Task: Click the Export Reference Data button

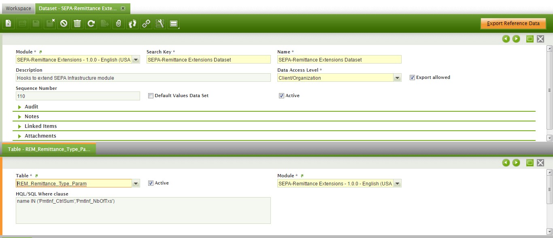Action: click(x=513, y=23)
